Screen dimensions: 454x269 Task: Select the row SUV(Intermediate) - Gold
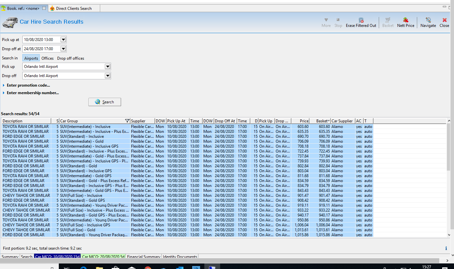(x=187, y=141)
